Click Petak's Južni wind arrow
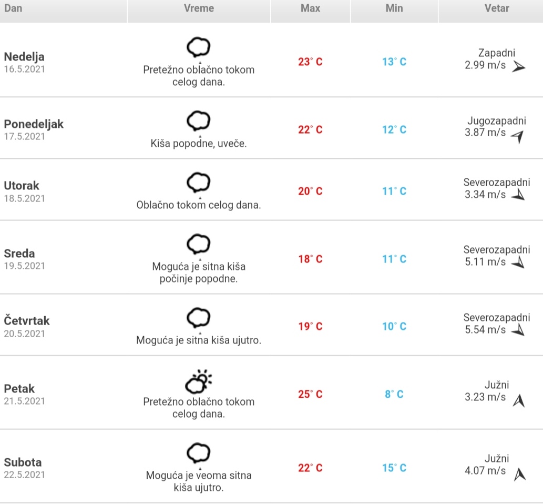Image resolution: width=543 pixels, height=504 pixels. point(519,401)
